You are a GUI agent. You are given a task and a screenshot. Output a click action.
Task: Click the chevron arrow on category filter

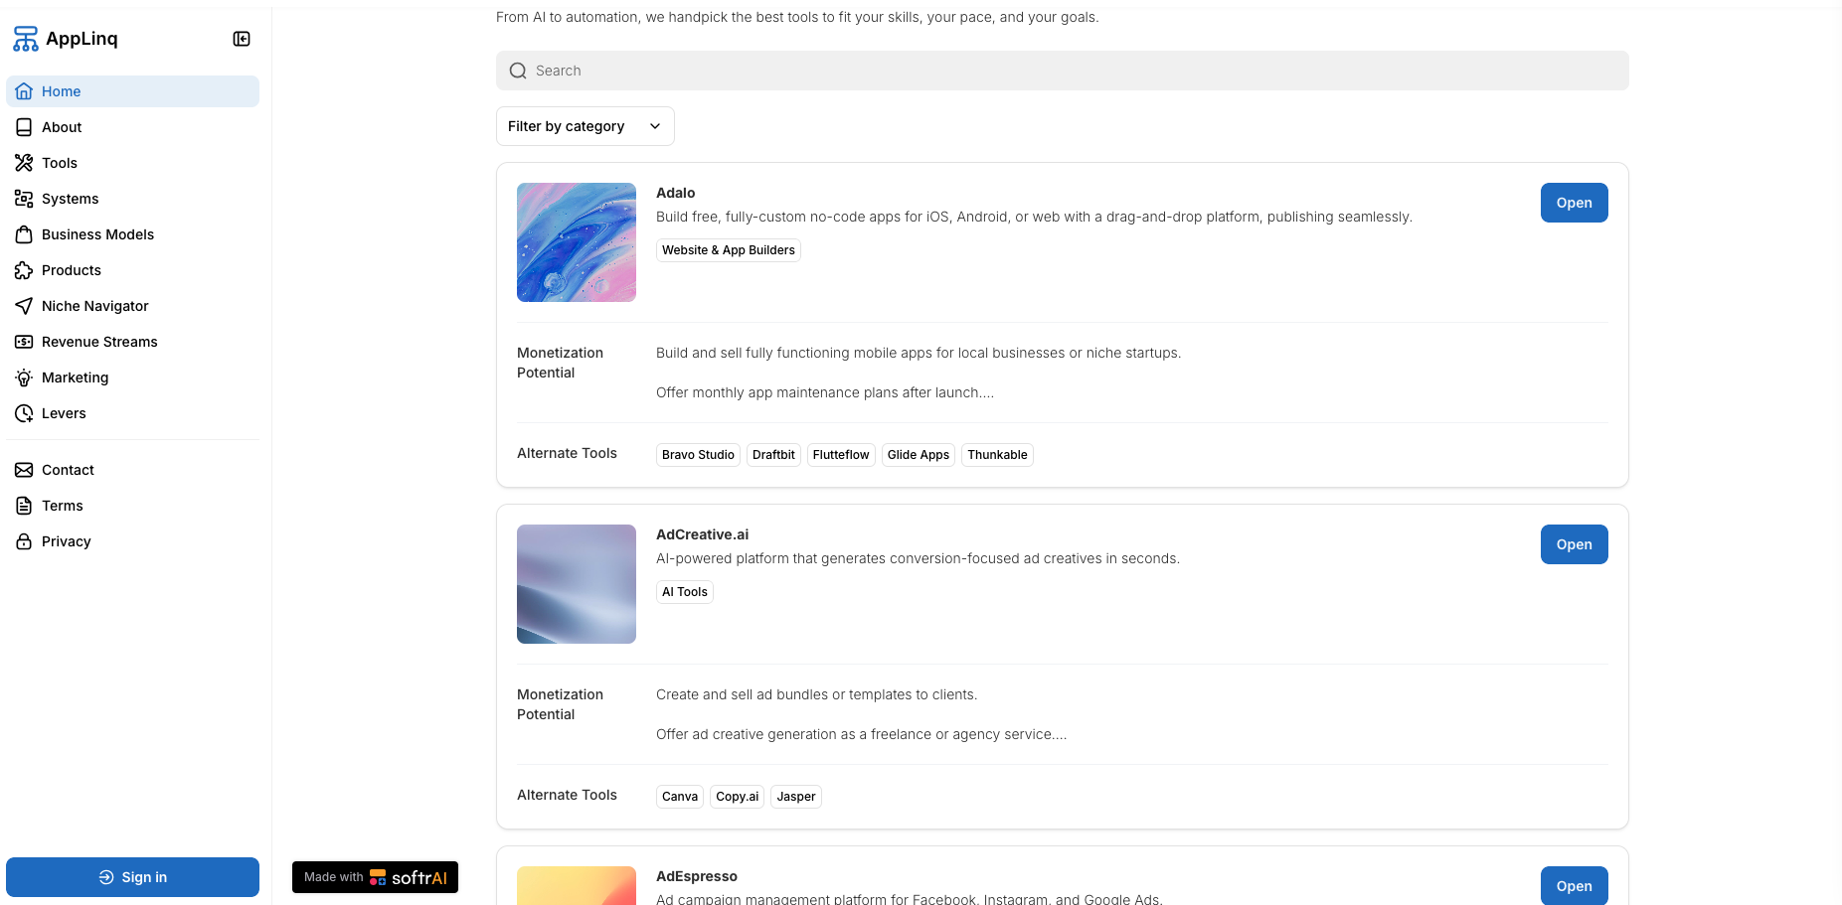coord(655,126)
